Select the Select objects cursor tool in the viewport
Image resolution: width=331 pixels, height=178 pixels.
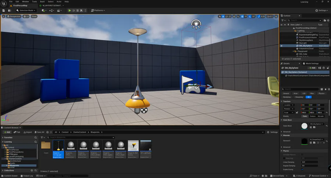pos(220,17)
